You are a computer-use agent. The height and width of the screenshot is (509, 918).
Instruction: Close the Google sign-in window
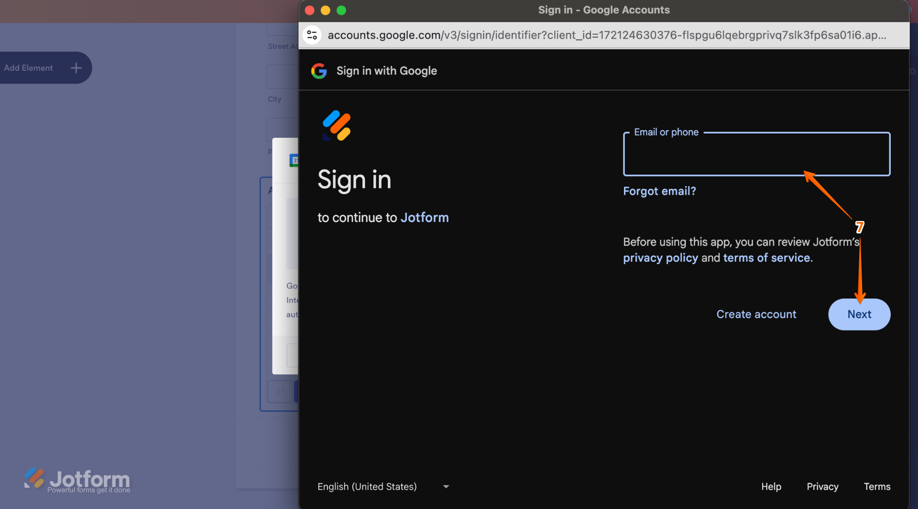[310, 10]
